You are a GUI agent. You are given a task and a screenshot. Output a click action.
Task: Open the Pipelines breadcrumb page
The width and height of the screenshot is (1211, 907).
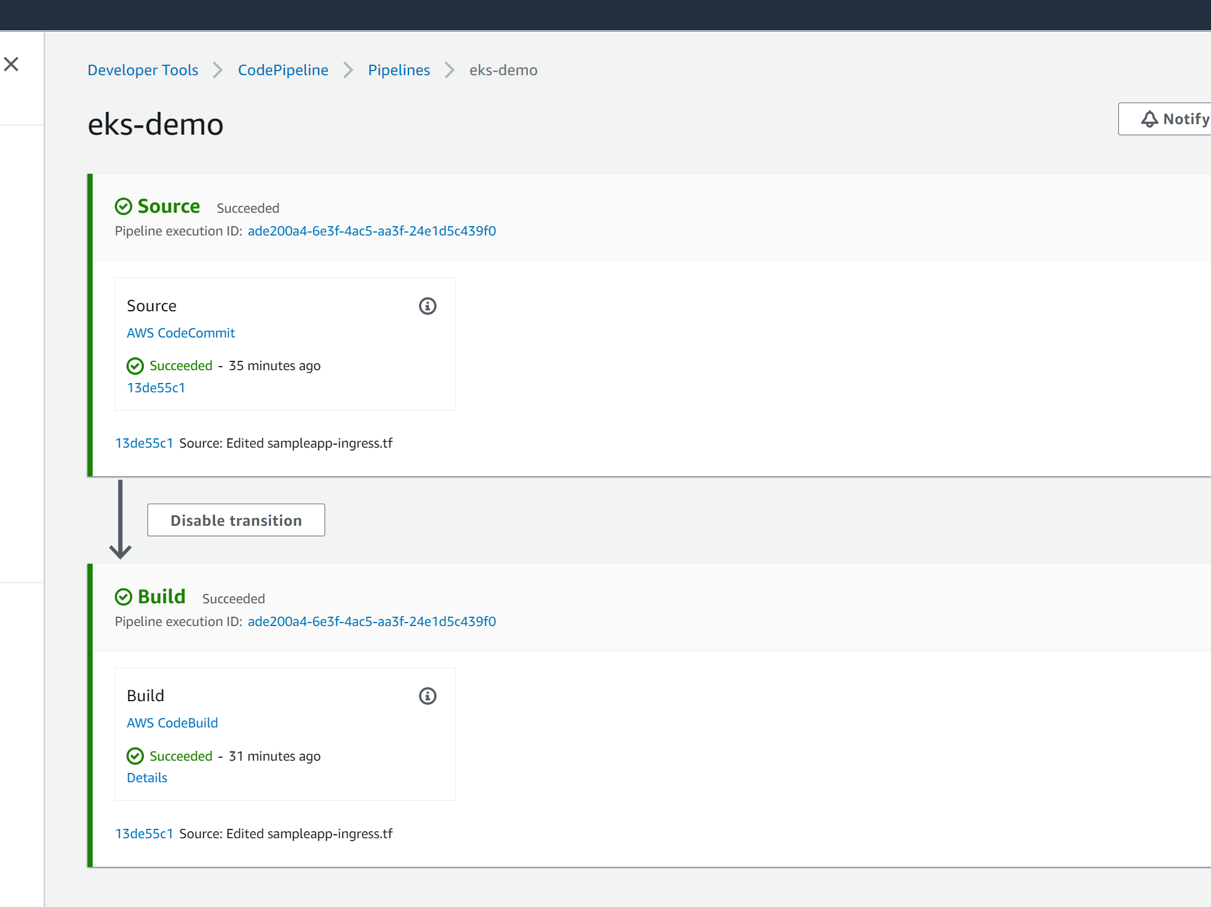pyautogui.click(x=399, y=70)
